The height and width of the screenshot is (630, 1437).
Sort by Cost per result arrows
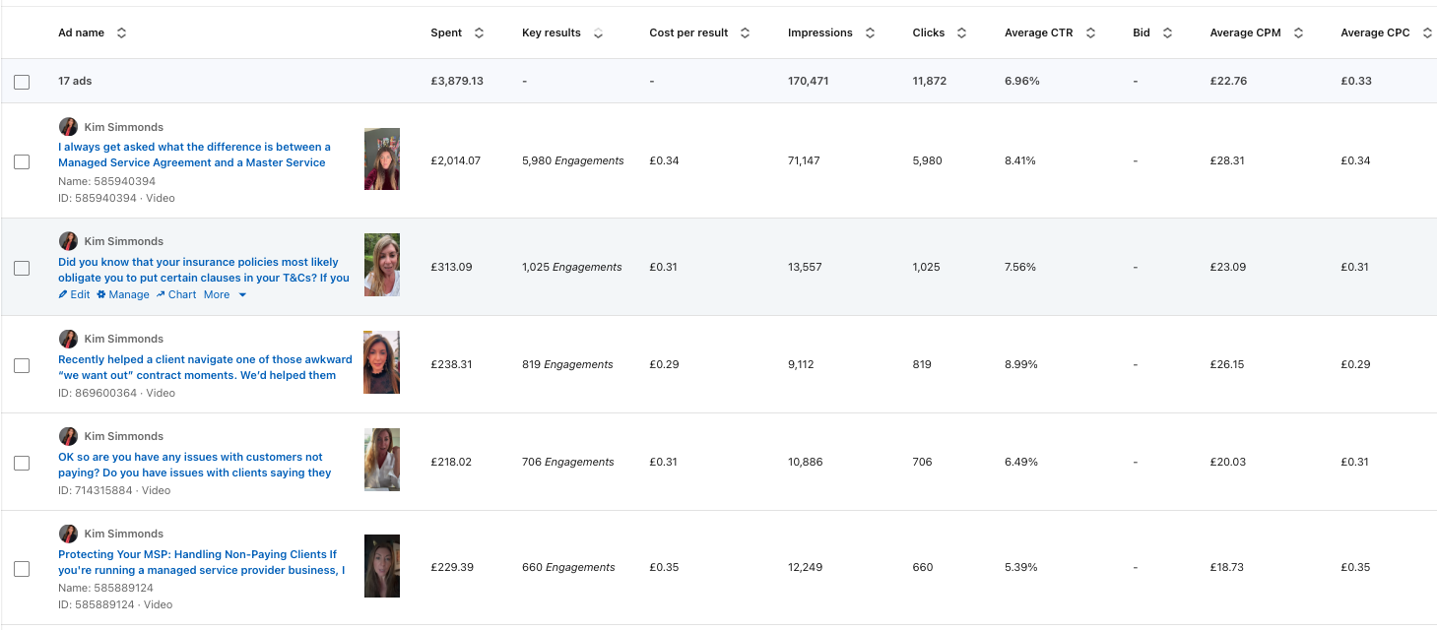(x=745, y=33)
